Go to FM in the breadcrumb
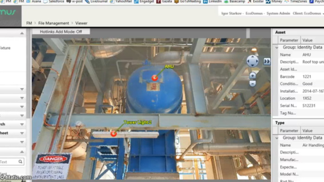The width and height of the screenshot is (324, 182). (x=29, y=23)
